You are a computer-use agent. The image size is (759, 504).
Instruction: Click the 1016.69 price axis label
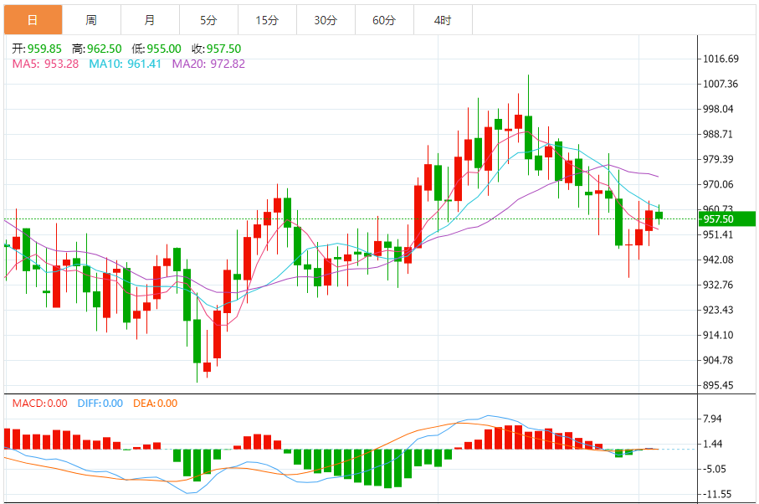click(721, 59)
